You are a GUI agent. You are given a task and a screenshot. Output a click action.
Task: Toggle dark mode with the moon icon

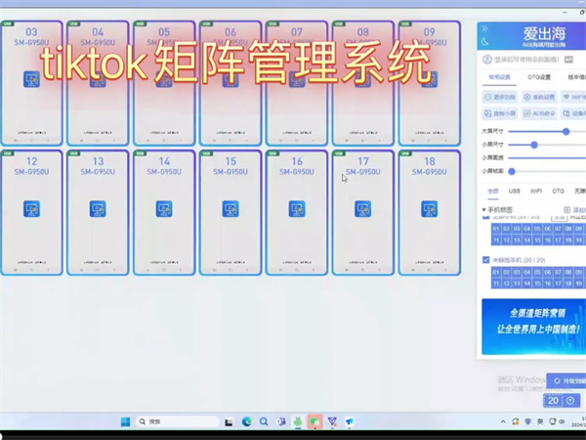(x=485, y=41)
